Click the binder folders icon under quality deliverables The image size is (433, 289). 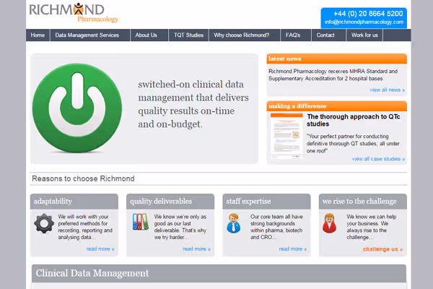click(141, 222)
